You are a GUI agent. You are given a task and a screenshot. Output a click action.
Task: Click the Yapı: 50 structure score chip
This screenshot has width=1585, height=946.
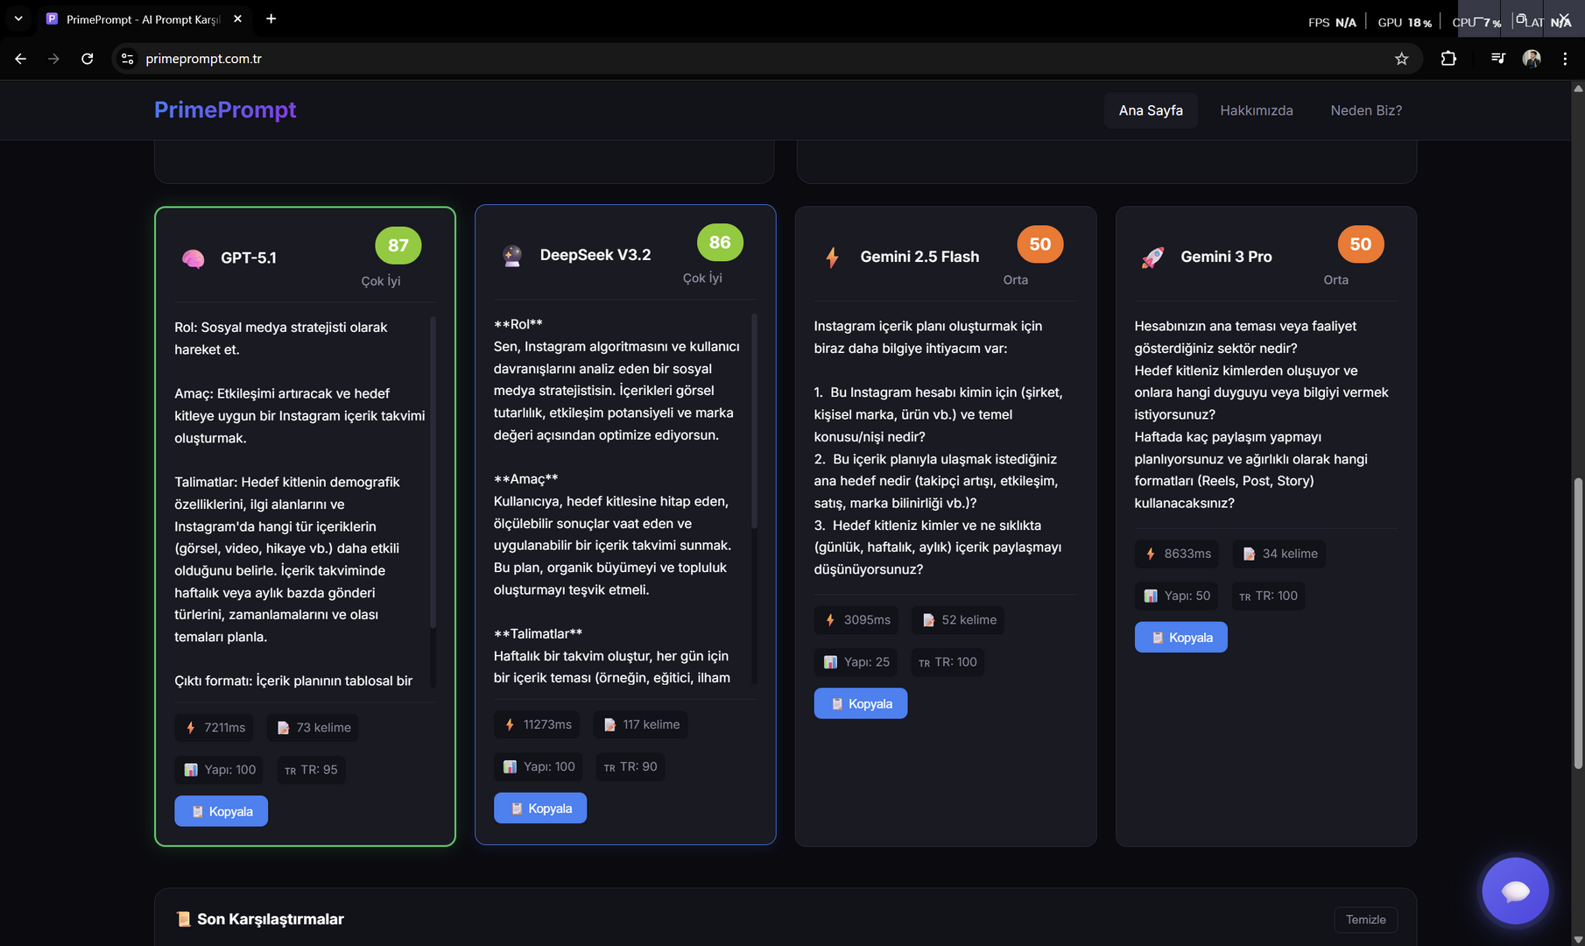(x=1176, y=596)
